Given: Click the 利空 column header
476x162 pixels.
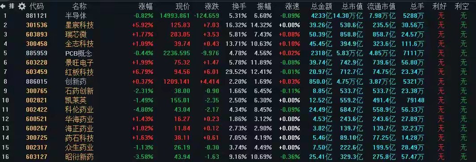Looking at the screenshot, I should [x=462, y=6].
